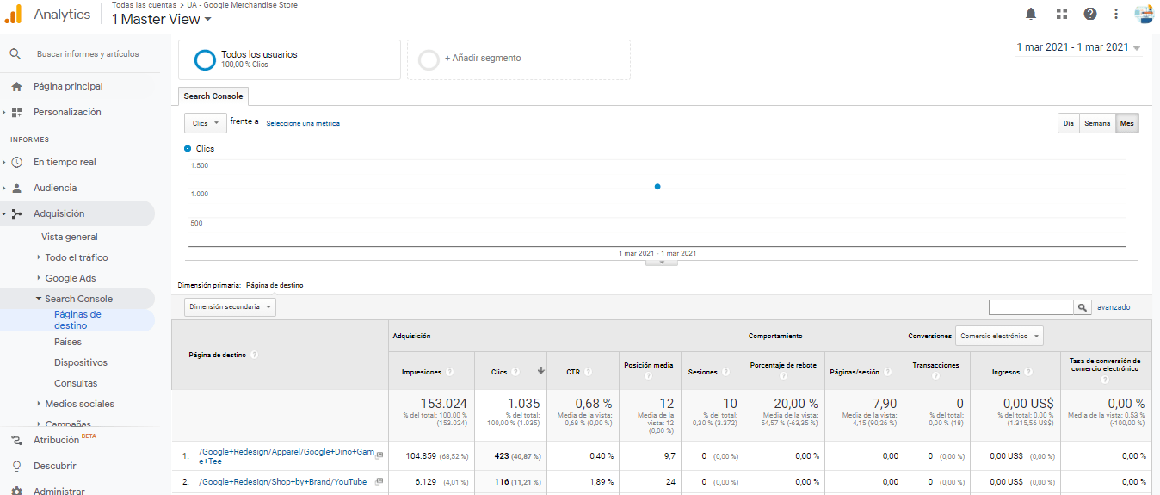Viewport: 1160px width, 495px height.
Task: Click the help icon beside Ingresos
Action: [x=1028, y=373]
